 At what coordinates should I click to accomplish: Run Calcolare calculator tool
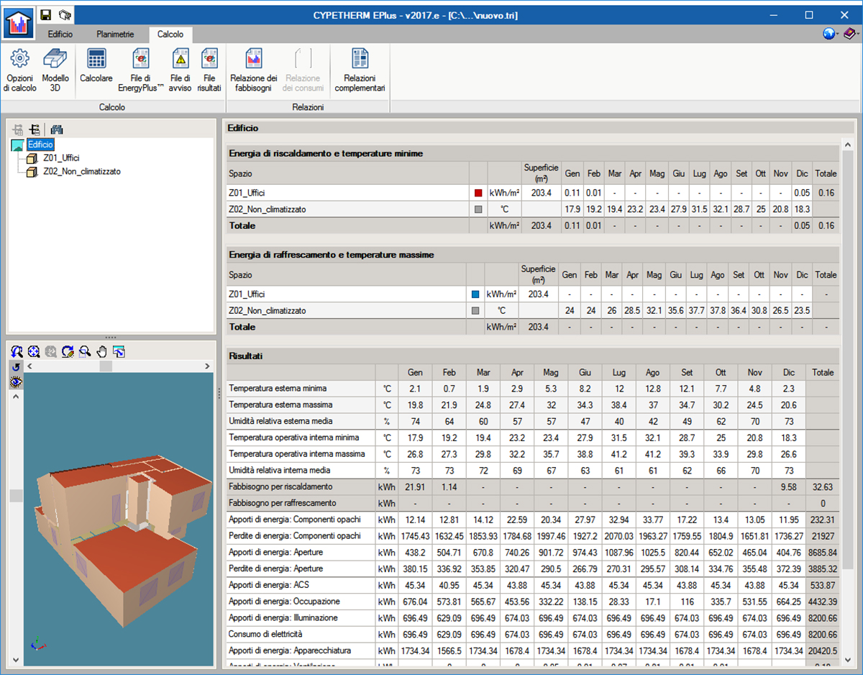[96, 66]
